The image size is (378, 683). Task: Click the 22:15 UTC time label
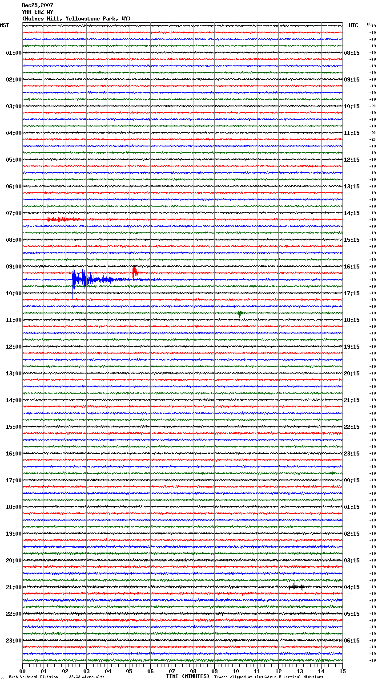tap(352, 427)
